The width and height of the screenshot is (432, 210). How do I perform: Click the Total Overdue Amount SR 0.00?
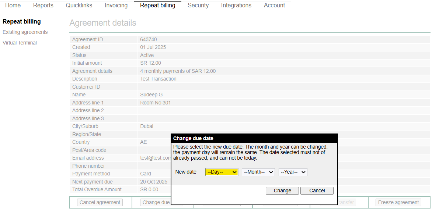tap(149, 189)
